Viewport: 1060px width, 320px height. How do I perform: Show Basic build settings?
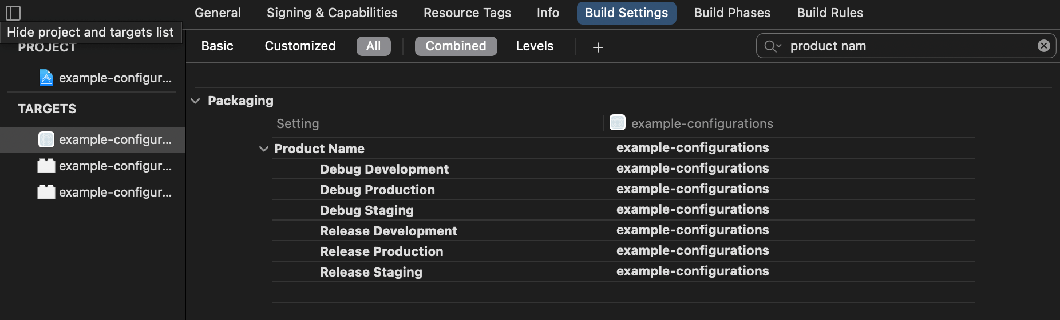217,46
